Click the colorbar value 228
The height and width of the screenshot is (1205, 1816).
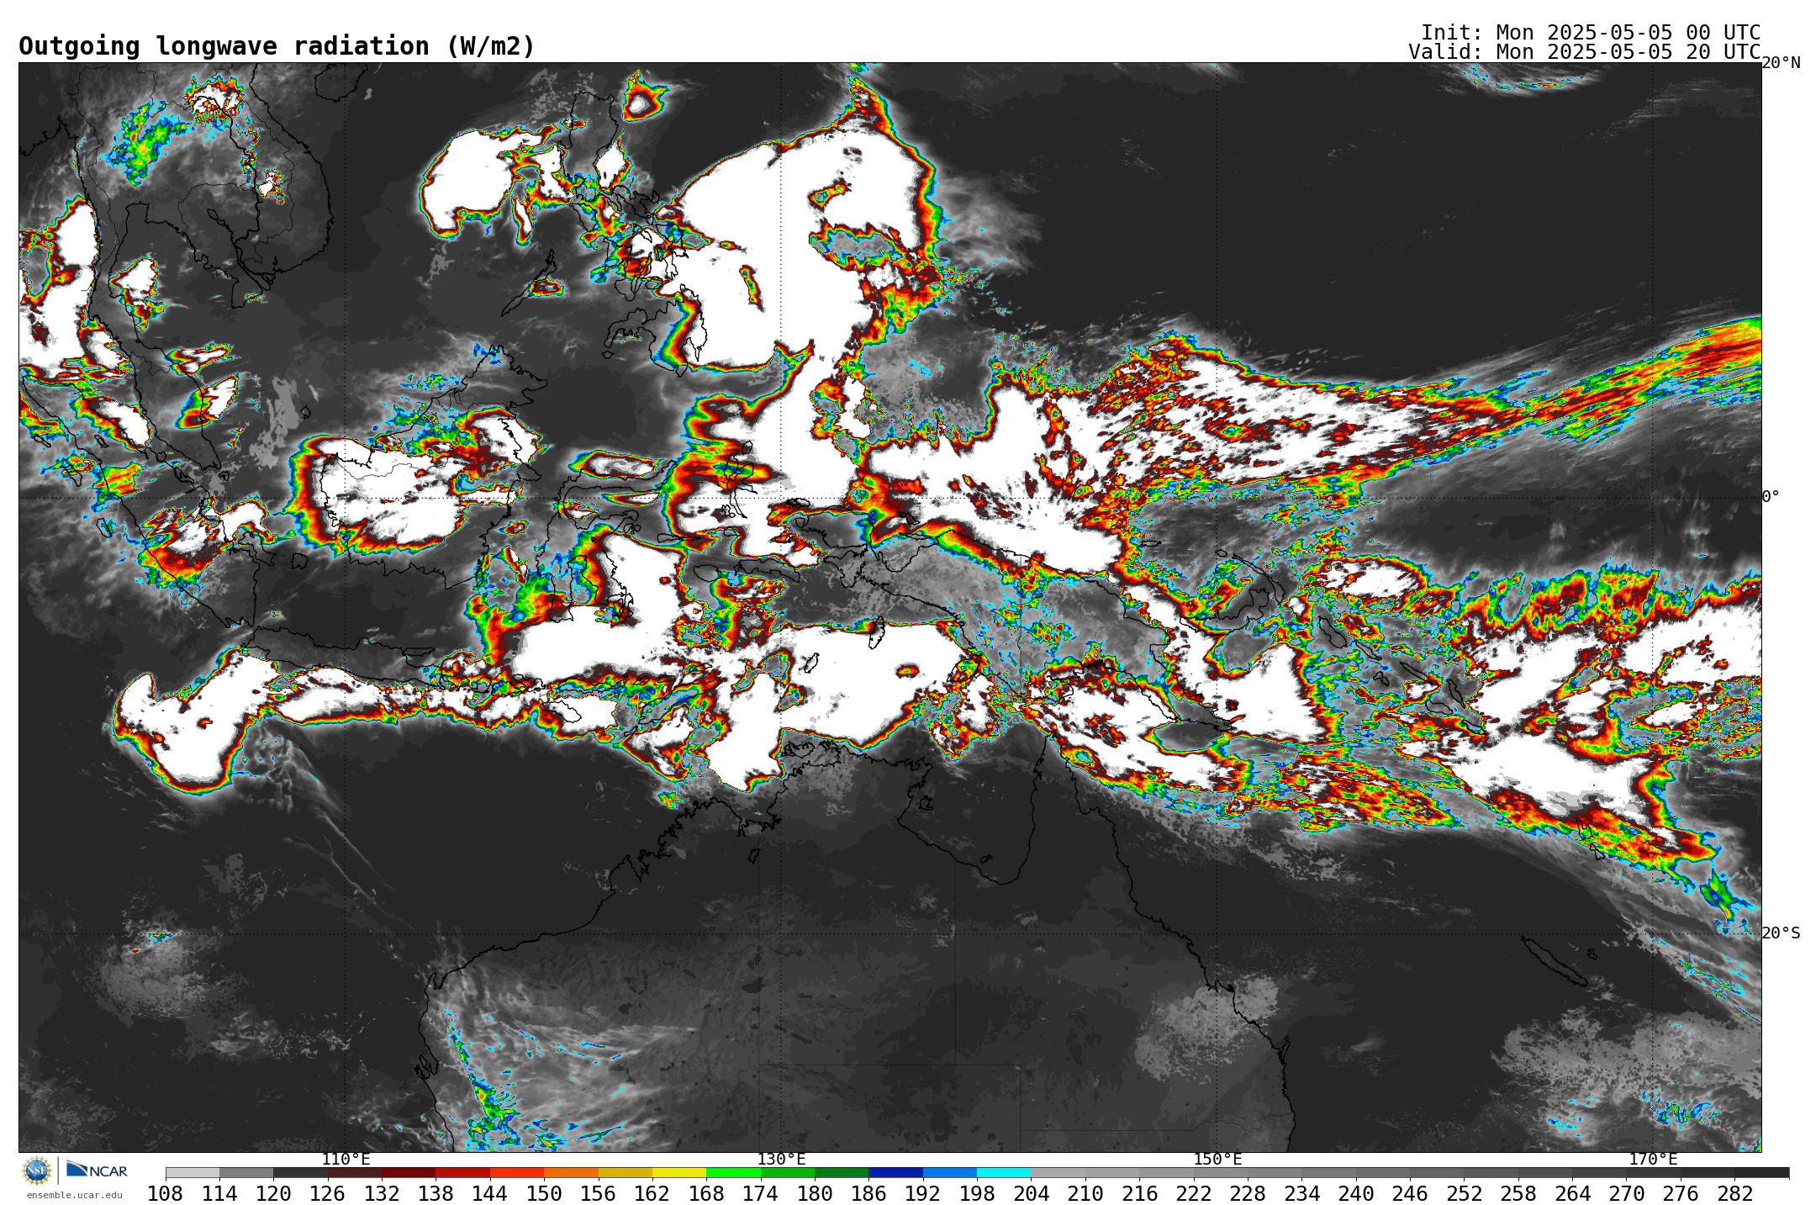click(1248, 1194)
